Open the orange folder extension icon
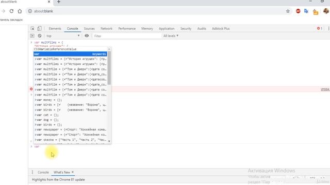 316,12
